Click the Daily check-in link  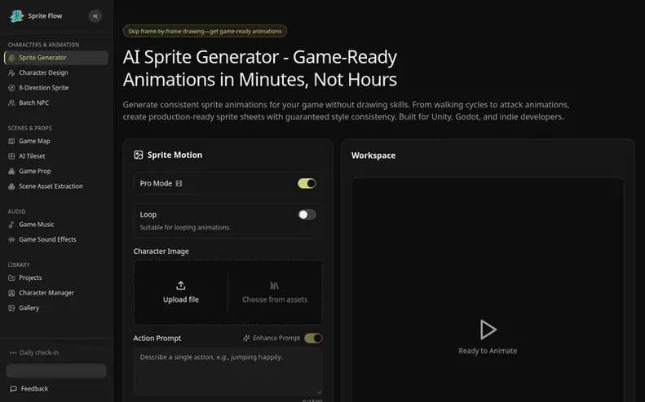(x=34, y=352)
